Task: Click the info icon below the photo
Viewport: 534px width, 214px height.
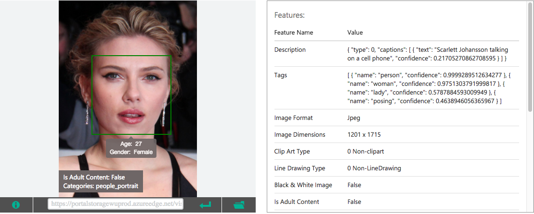Action: [x=16, y=205]
